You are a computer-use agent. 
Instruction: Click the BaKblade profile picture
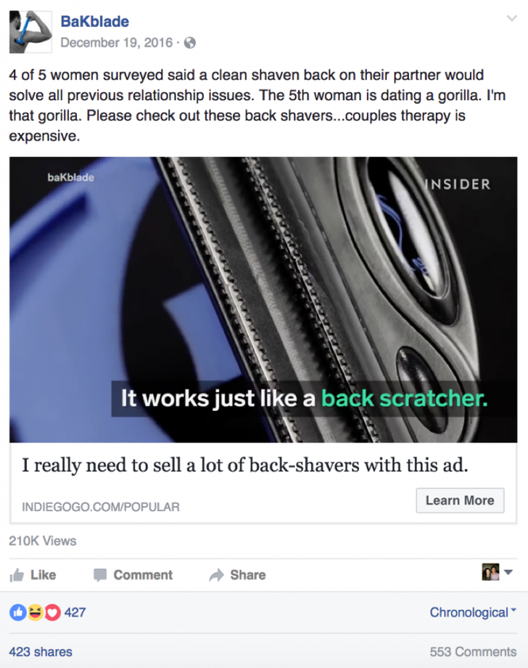click(x=31, y=32)
